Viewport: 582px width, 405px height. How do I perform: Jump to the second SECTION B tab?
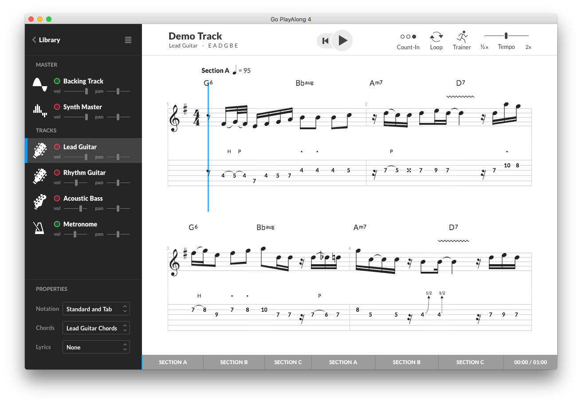coord(407,362)
